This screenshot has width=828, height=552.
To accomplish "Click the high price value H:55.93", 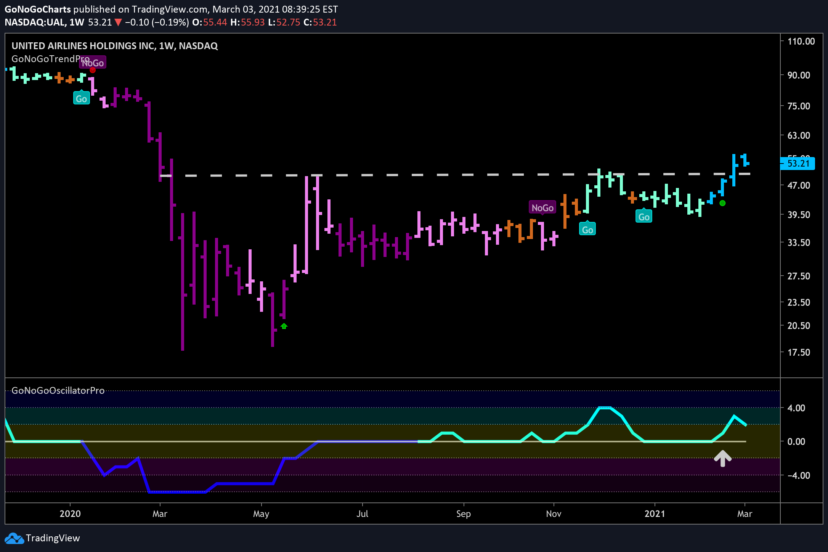I will point(247,22).
